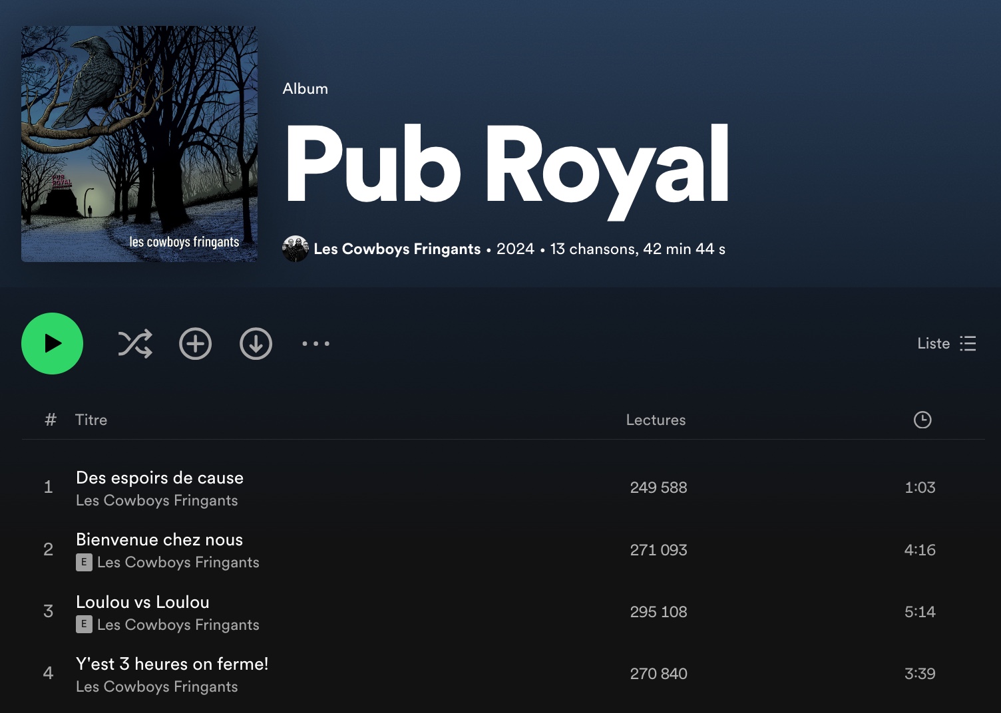Viewport: 1001px width, 713px height.
Task: Select track Des espoirs de cause
Action: tap(160, 478)
